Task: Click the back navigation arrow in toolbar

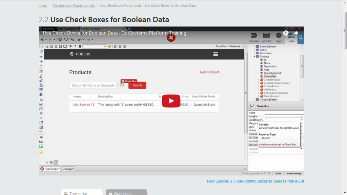Action: tap(42, 40)
